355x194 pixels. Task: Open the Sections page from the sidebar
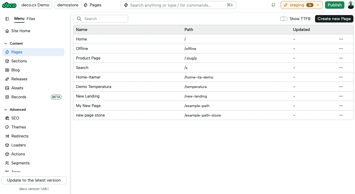[19, 61]
